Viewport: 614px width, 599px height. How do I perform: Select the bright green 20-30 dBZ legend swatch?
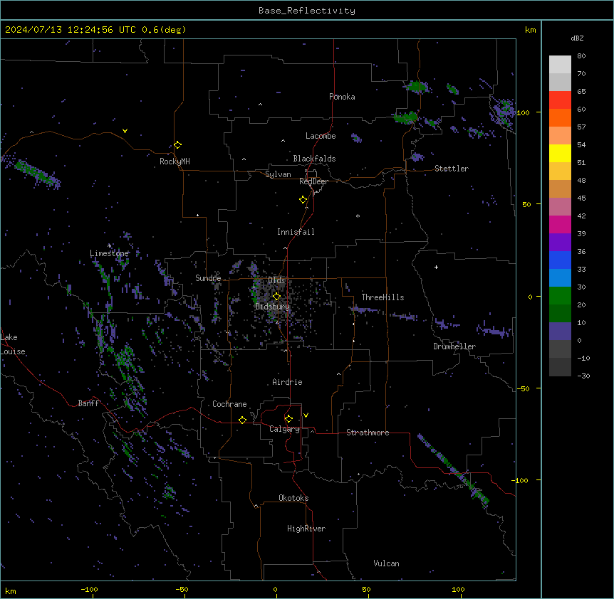point(560,296)
